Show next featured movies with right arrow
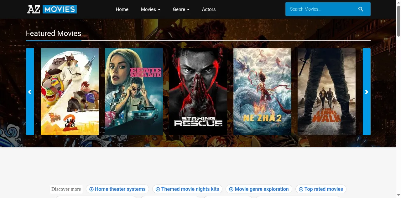401x198 pixels. tap(367, 92)
